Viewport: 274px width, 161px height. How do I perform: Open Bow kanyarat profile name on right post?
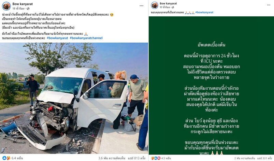click(168, 3)
